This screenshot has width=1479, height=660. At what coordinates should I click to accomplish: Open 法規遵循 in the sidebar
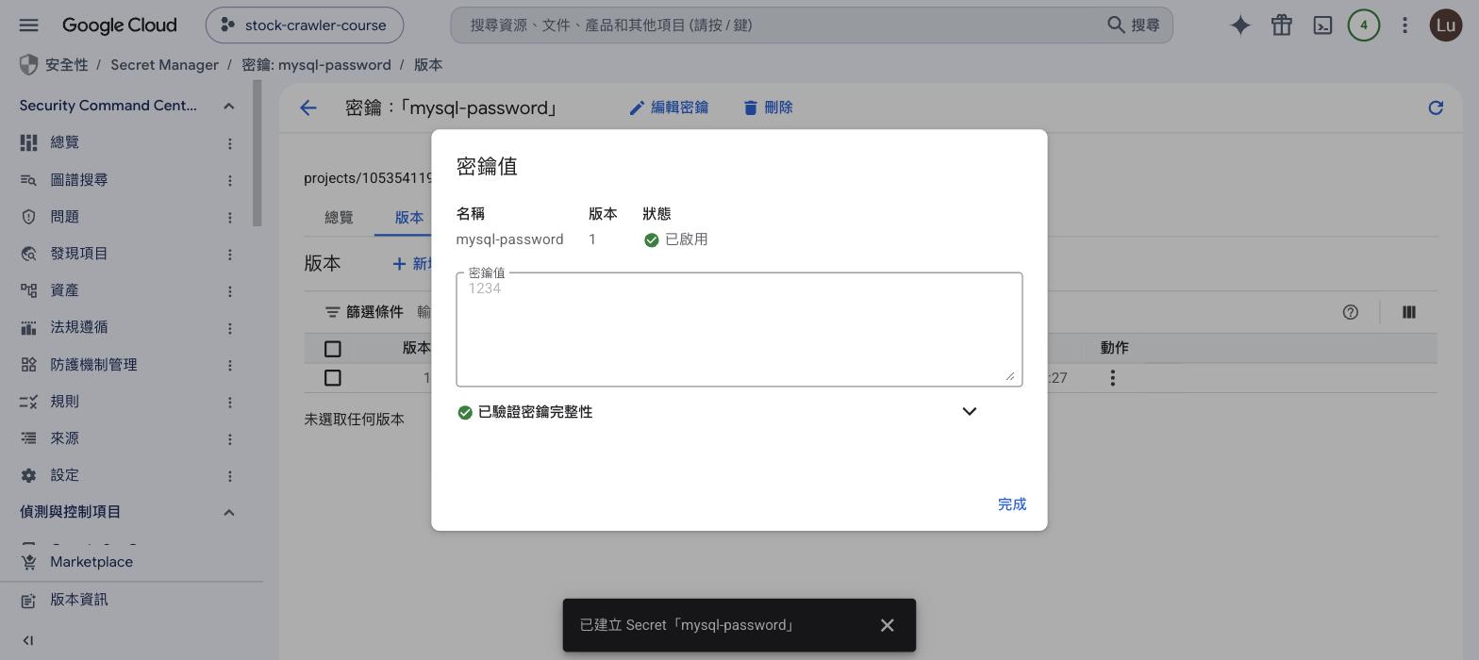[78, 327]
